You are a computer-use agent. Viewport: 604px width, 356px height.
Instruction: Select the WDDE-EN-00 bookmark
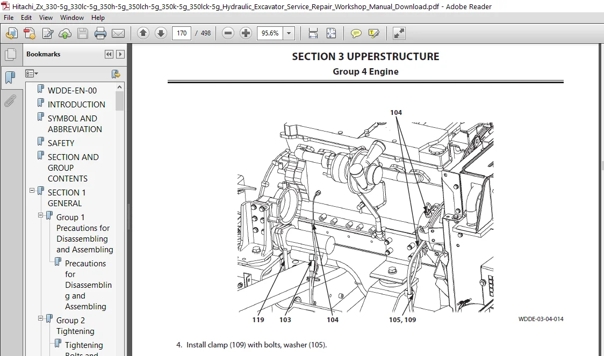[x=72, y=90]
